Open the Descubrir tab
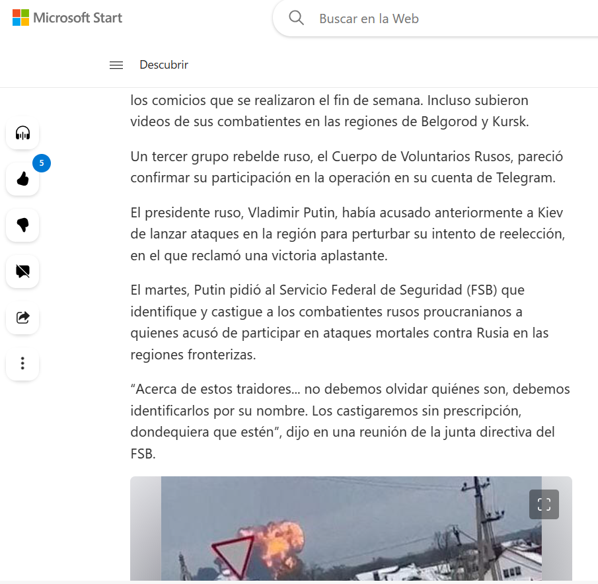Viewport: 598px width, 584px height. 164,65
